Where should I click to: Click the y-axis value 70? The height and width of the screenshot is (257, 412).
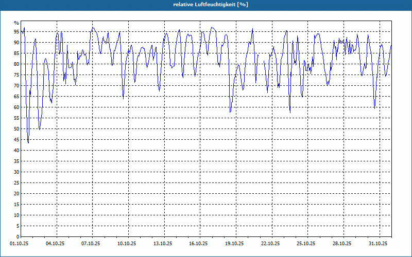(x=16, y=86)
